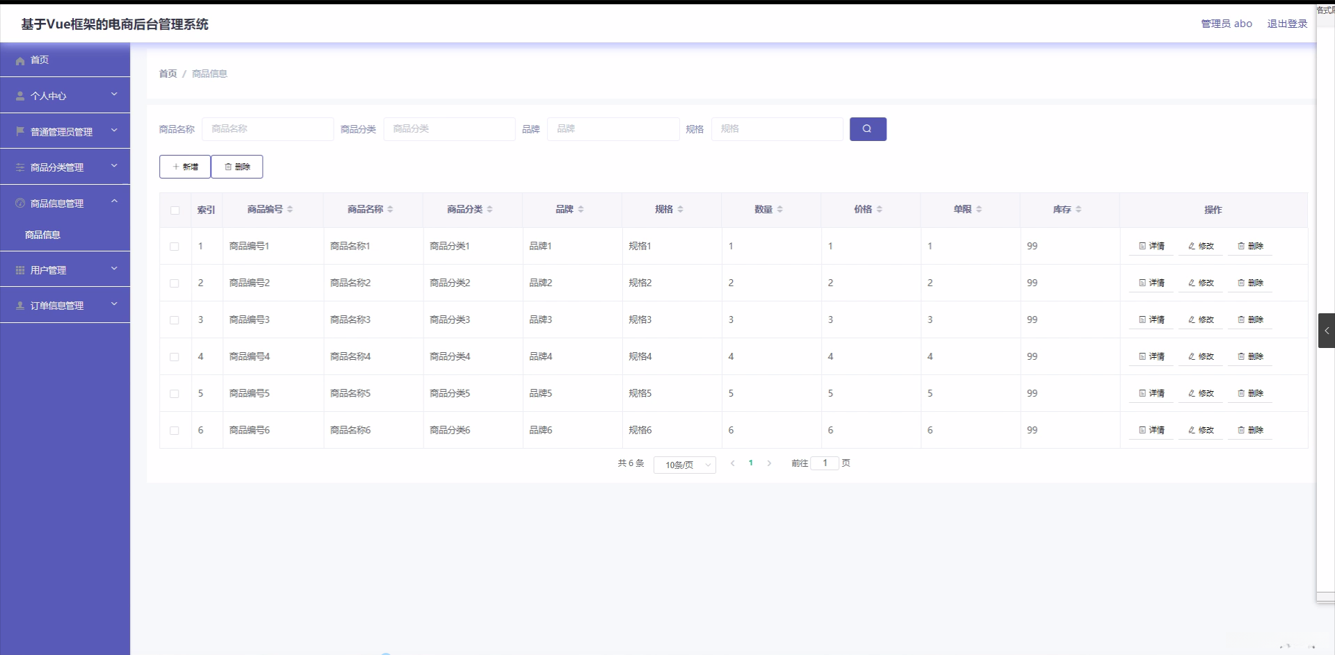
Task: Collapse the 商品信息管理 submenu chevron
Action: 115,201
